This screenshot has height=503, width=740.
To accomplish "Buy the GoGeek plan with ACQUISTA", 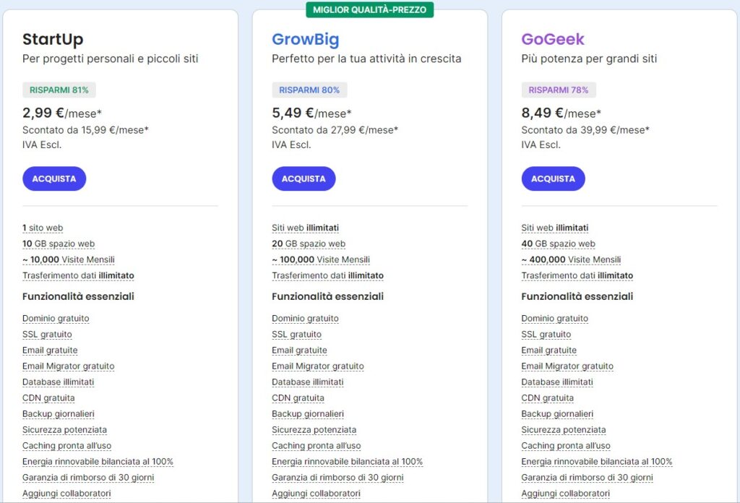I will click(x=553, y=179).
